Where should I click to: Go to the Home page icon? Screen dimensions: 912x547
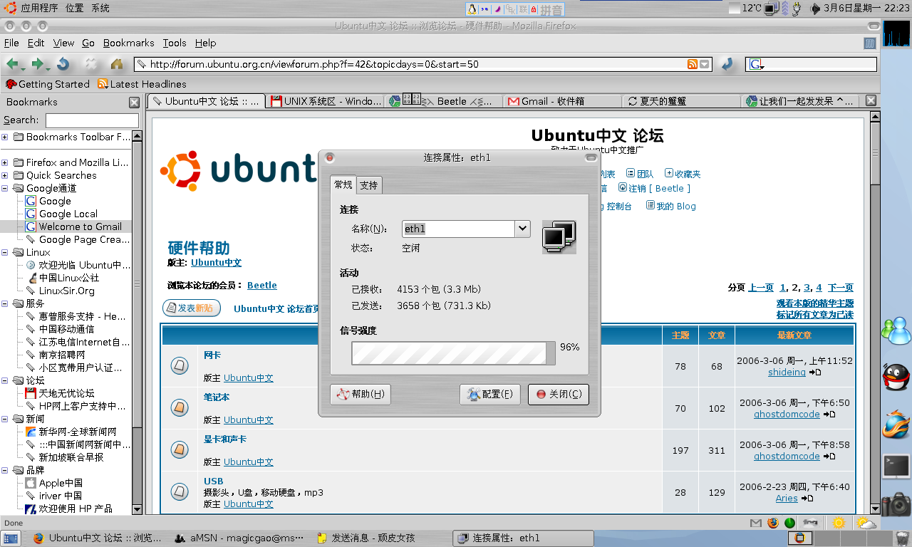[x=117, y=64]
